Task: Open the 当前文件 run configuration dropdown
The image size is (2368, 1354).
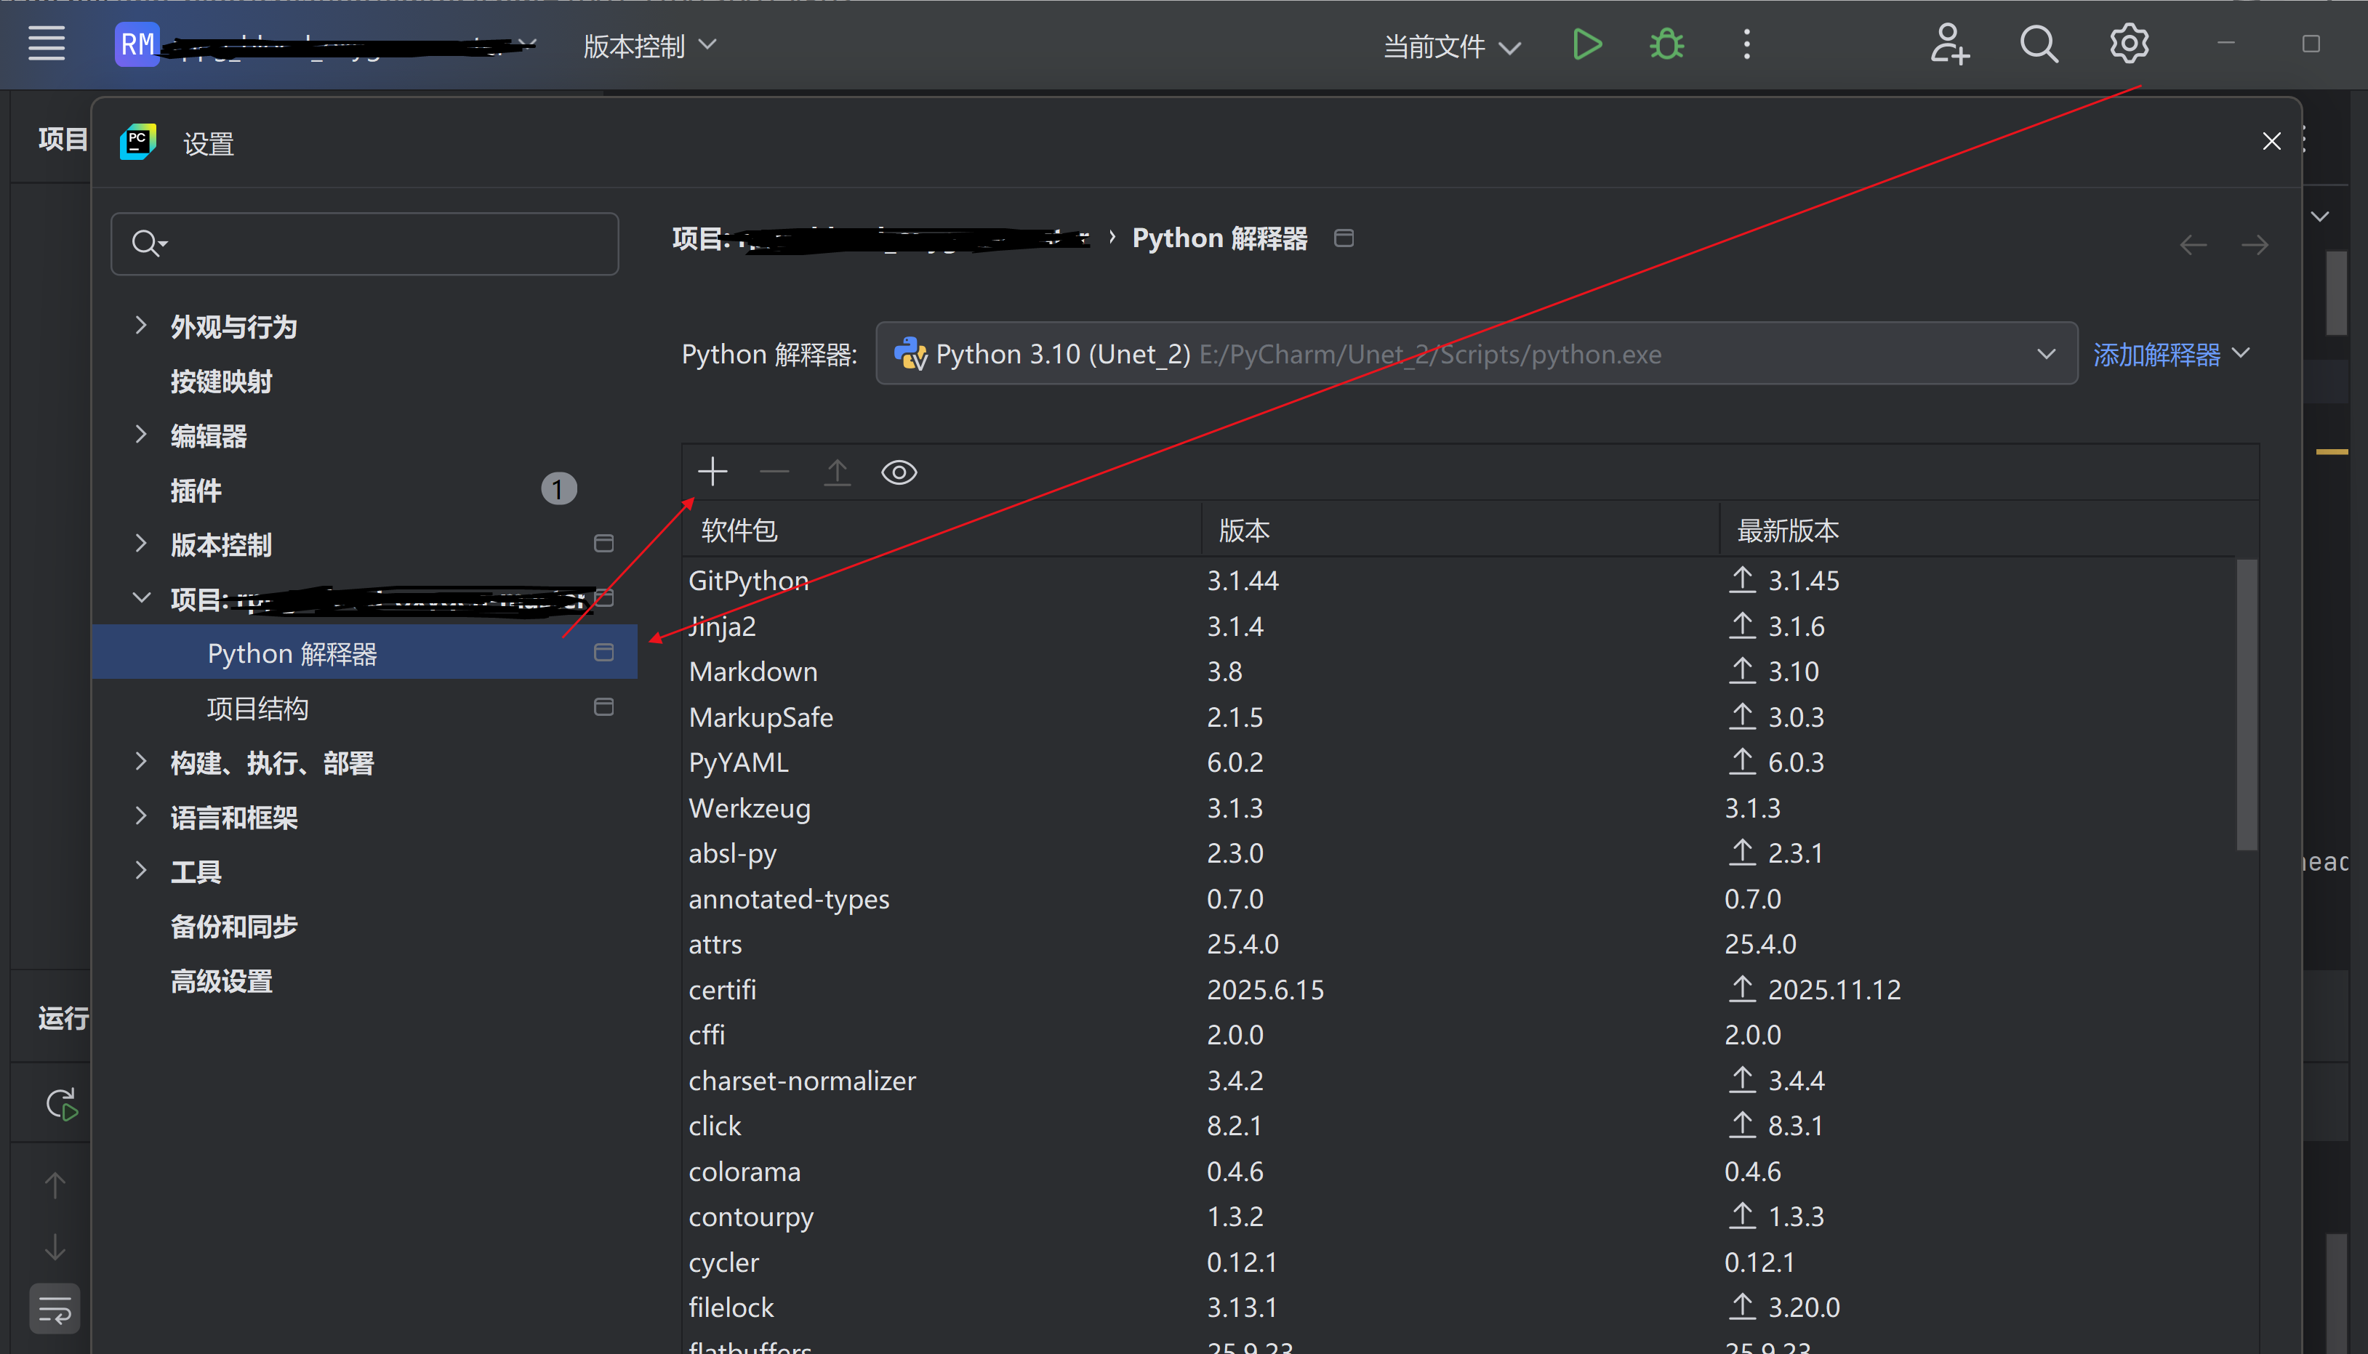Action: click(x=1450, y=46)
